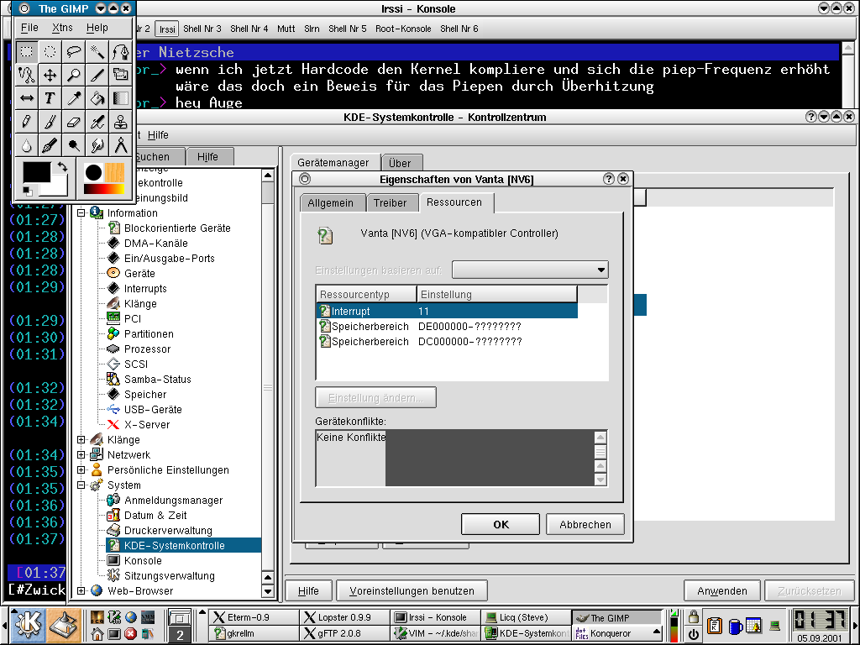860x645 pixels.
Task: Select the Measure compass tool
Action: (121, 145)
